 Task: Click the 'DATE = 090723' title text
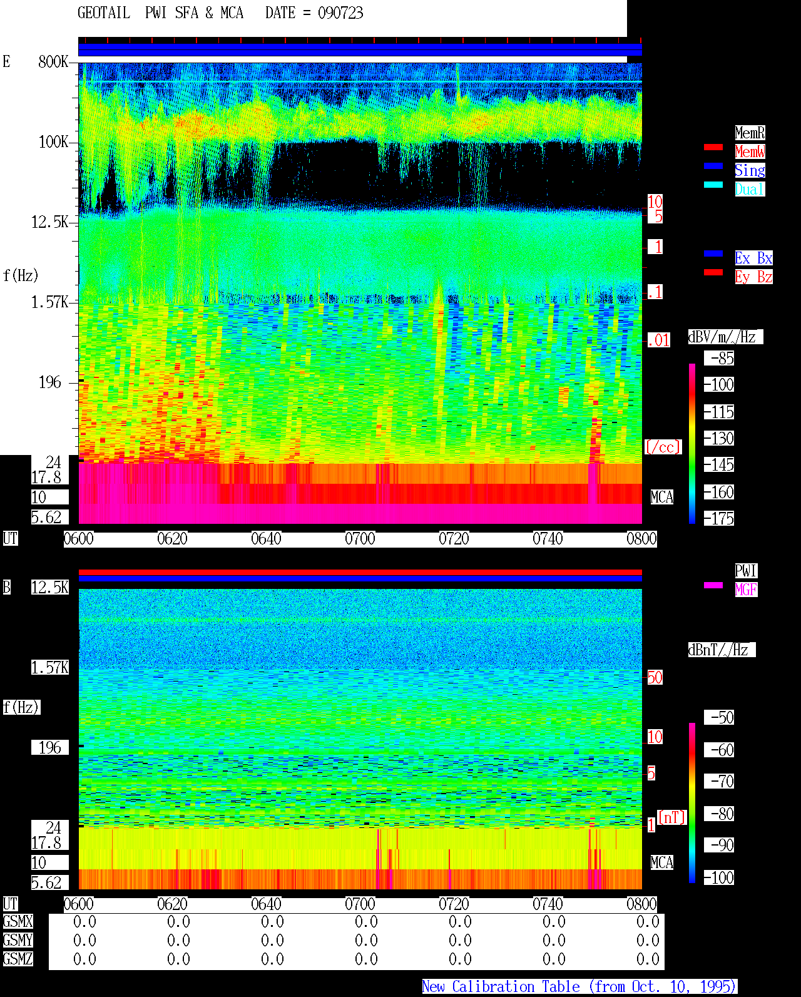[314, 13]
